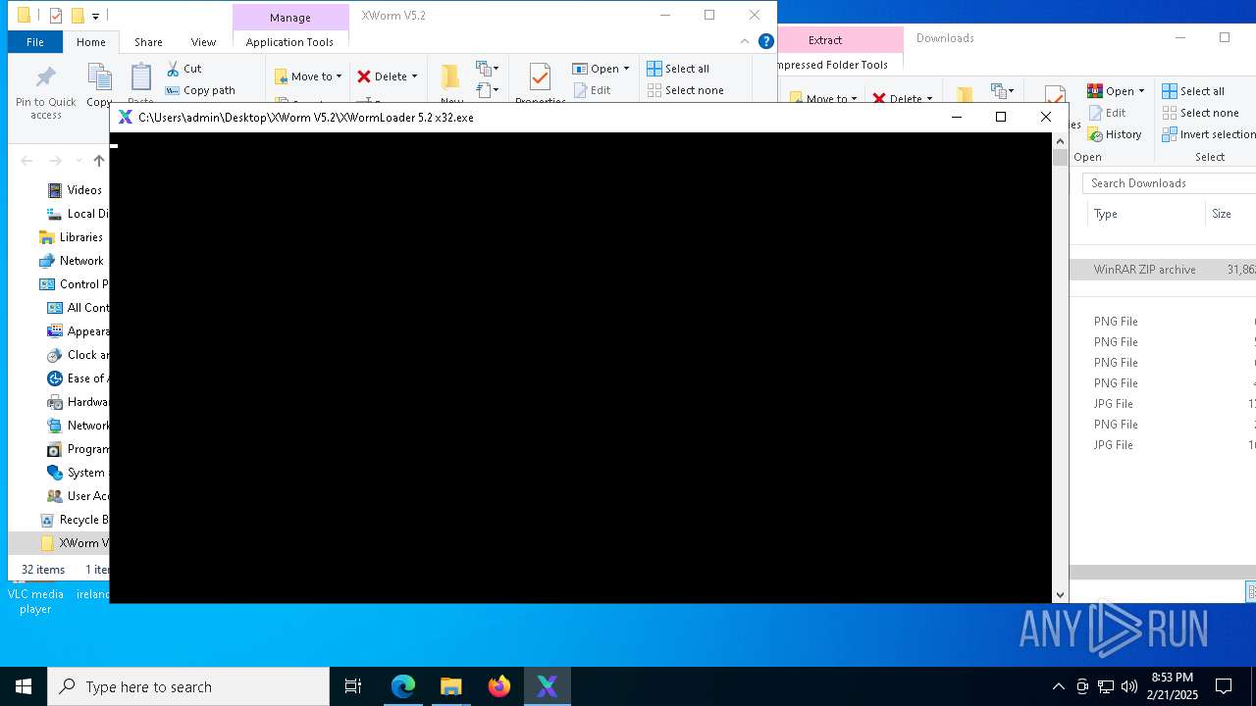Image resolution: width=1256 pixels, height=706 pixels.
Task: Open File Explorer from taskbar
Action: click(451, 686)
